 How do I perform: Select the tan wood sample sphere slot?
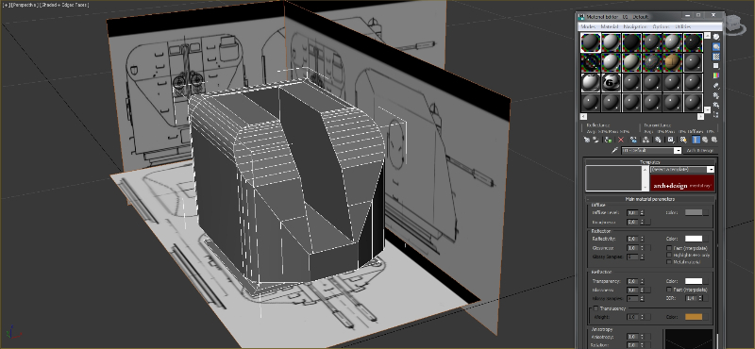(x=673, y=61)
